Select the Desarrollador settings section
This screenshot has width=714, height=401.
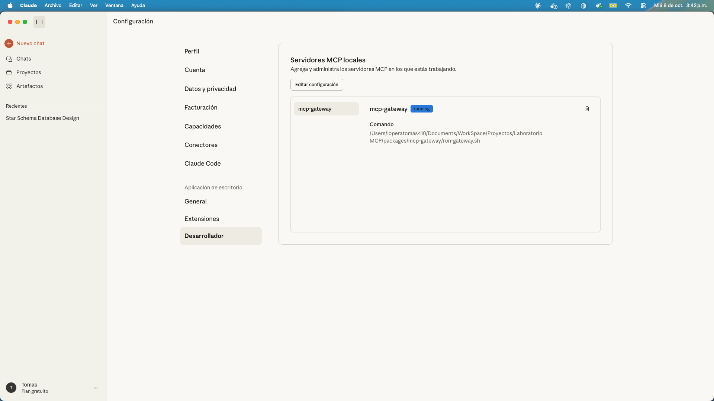[x=221, y=236]
